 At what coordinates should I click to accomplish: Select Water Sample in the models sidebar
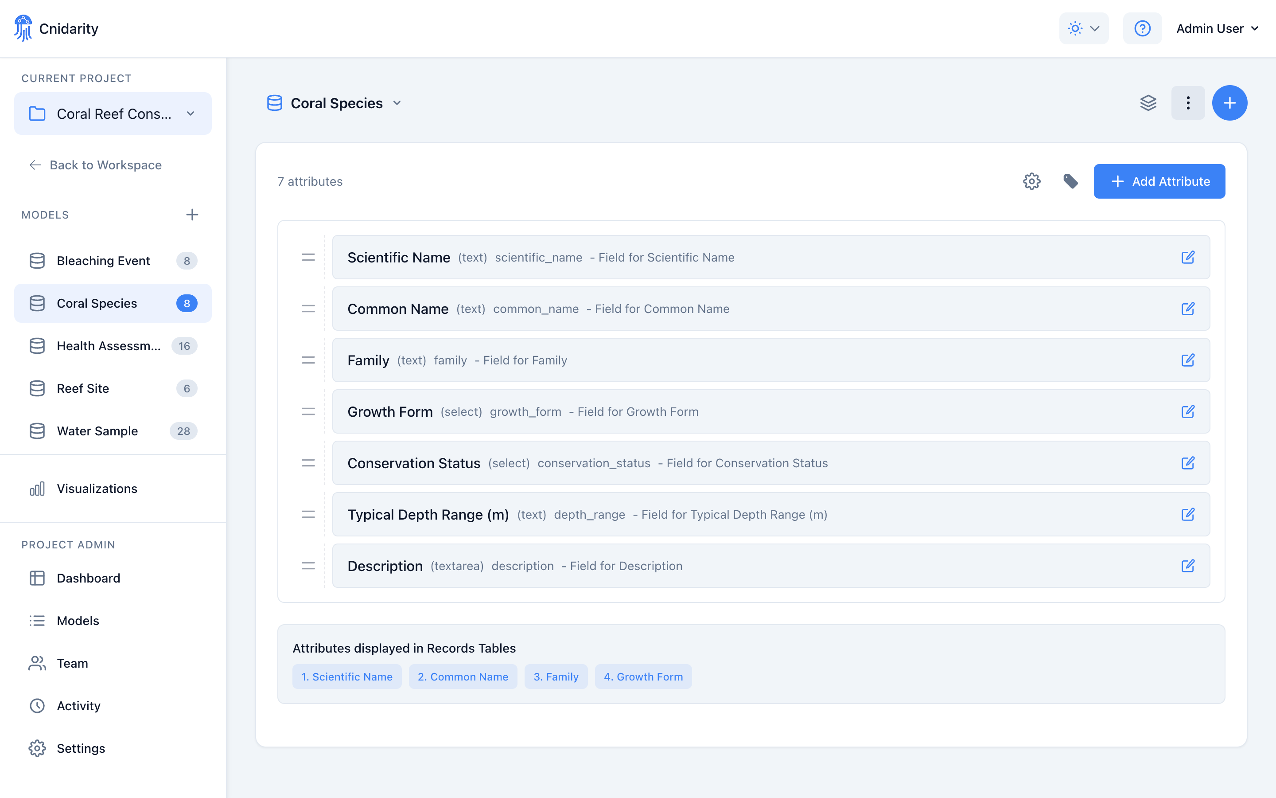(97, 430)
